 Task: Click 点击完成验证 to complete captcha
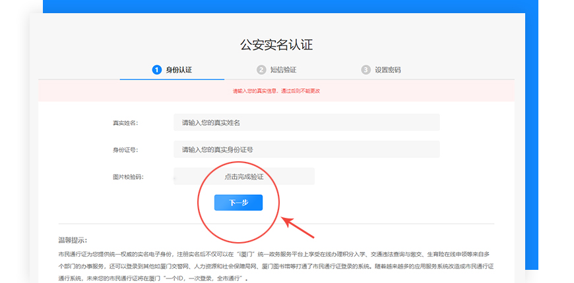pyautogui.click(x=244, y=176)
